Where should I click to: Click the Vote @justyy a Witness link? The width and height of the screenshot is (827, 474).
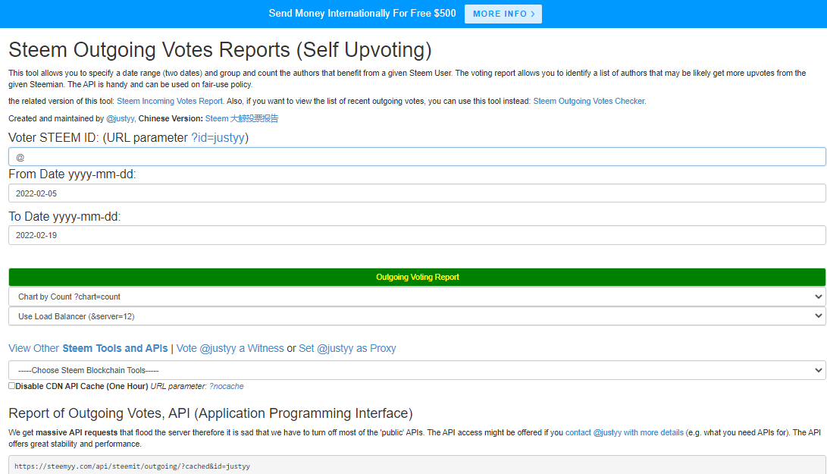pos(230,348)
